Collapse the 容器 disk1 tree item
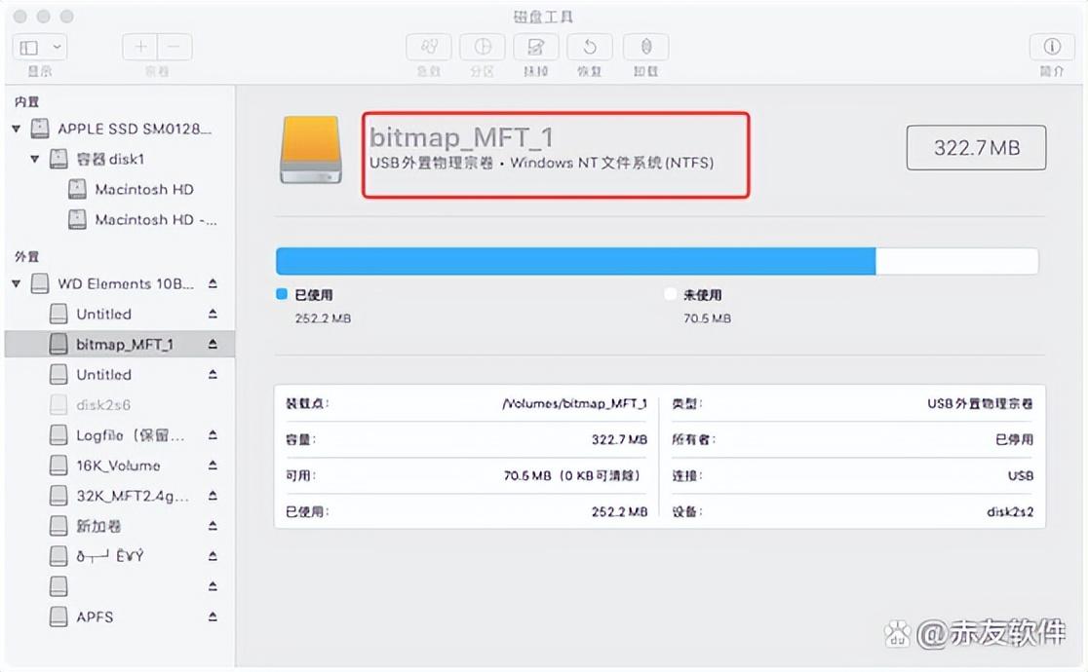This screenshot has width=1088, height=672. point(34,159)
